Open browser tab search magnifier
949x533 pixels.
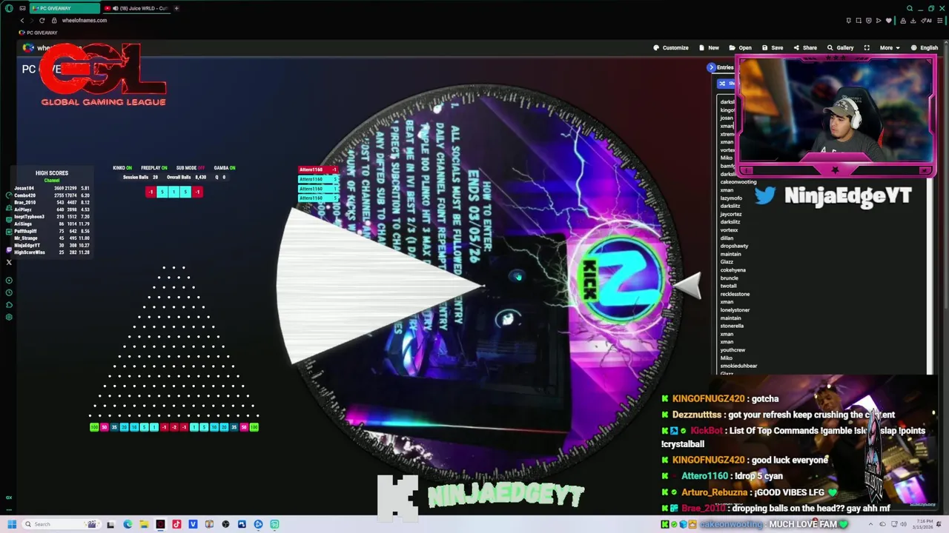910,8
